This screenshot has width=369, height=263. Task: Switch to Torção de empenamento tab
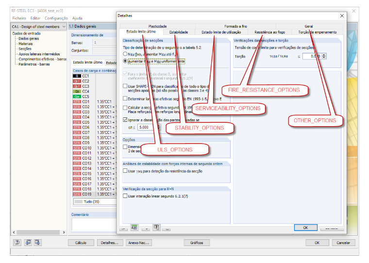[317, 32]
